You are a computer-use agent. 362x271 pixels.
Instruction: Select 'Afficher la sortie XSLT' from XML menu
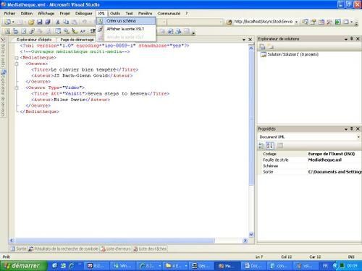coord(126,29)
